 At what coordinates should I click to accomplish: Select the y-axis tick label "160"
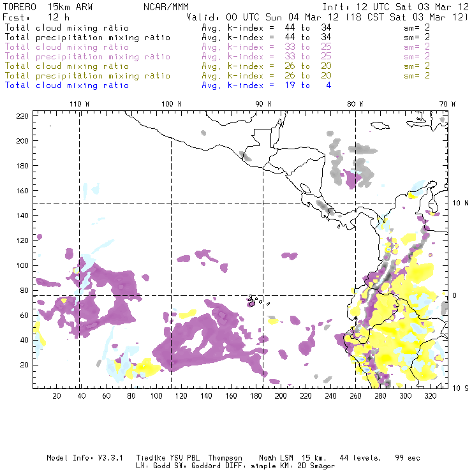tap(22, 191)
